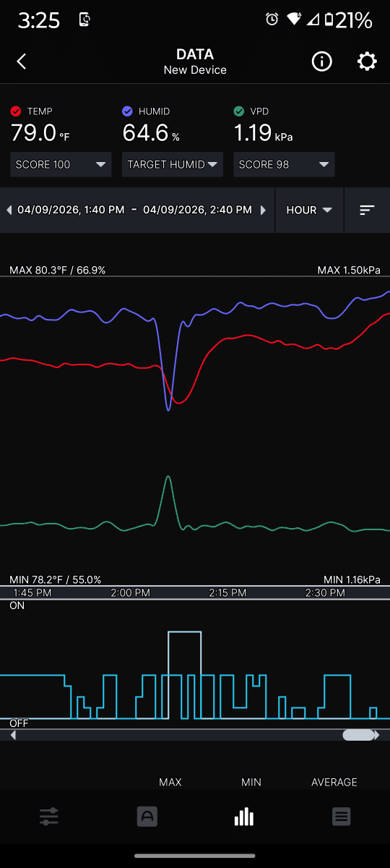
Task: Tap the battery 21% indicator
Action: point(347,20)
